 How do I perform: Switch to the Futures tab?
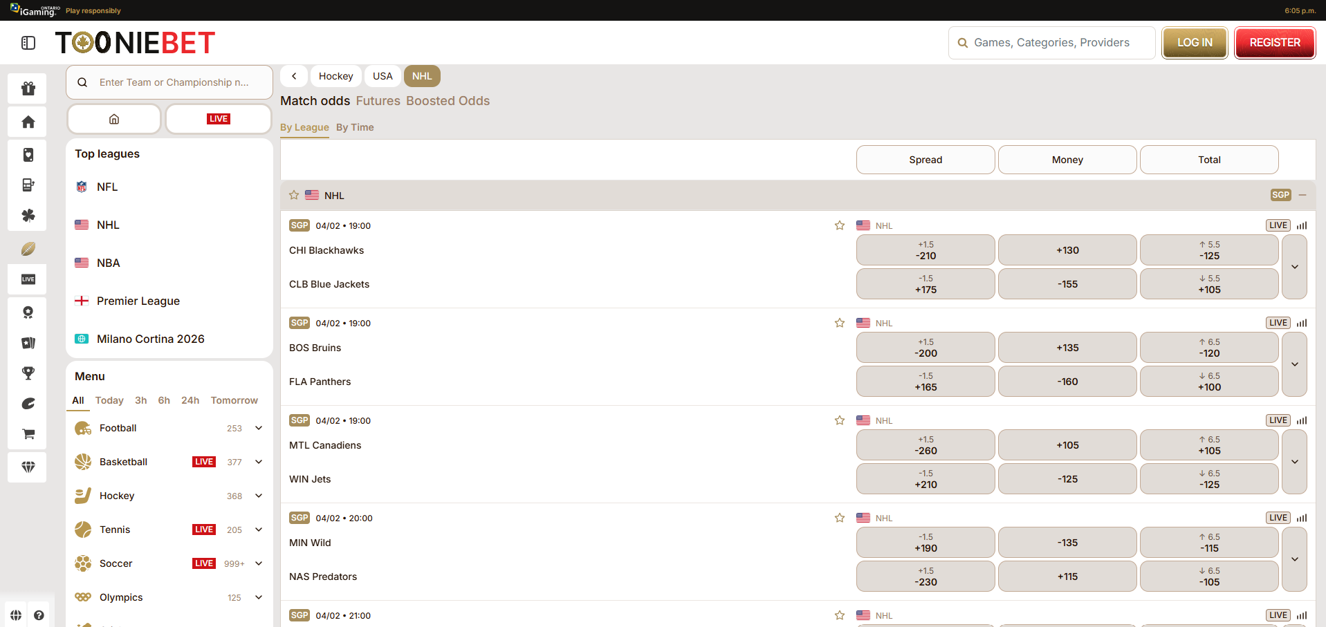[378, 101]
